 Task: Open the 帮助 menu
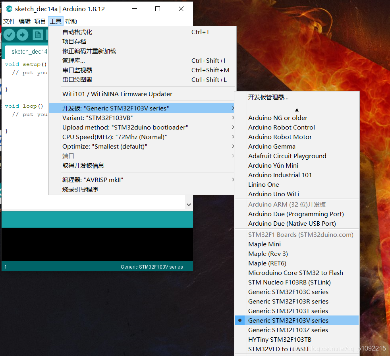coord(71,21)
